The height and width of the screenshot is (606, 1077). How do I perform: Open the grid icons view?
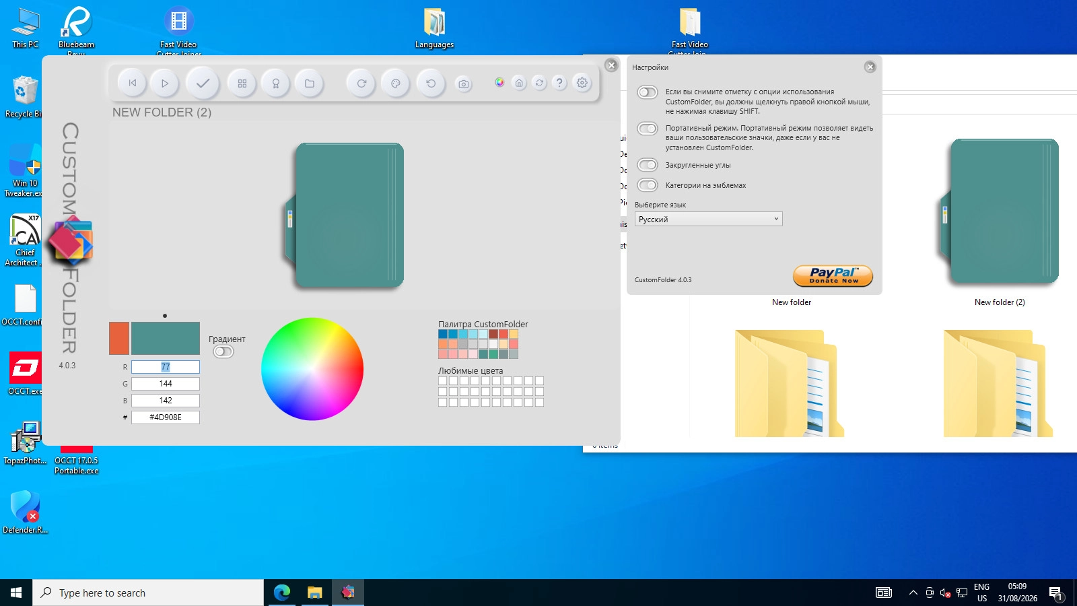pyautogui.click(x=242, y=83)
